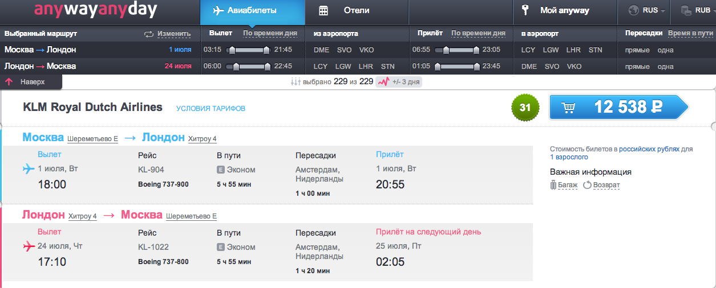Screen dimensions: 716x288
Task: Click the 24 июля date
Action: (178, 67)
